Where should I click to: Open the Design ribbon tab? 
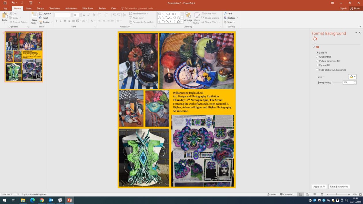pos(40,9)
